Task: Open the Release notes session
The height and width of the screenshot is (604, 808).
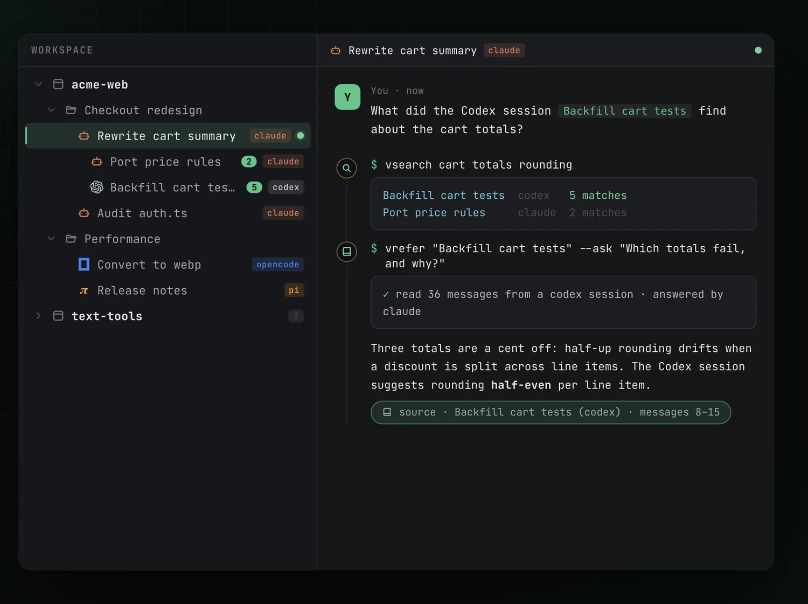Action: click(168, 290)
